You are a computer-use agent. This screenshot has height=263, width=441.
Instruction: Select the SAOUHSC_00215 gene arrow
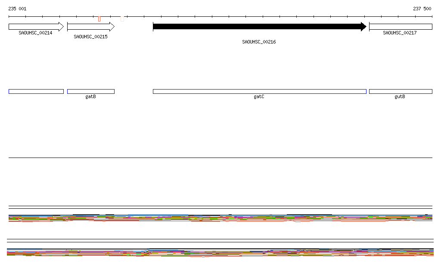91,27
